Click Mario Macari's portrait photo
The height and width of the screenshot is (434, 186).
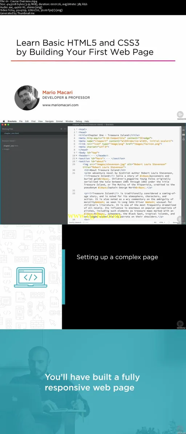(x=27, y=98)
